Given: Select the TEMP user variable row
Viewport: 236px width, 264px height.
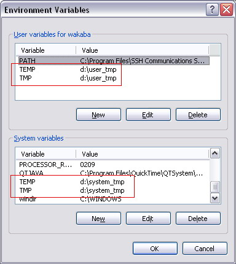Looking at the screenshot, I should click(x=114, y=69).
